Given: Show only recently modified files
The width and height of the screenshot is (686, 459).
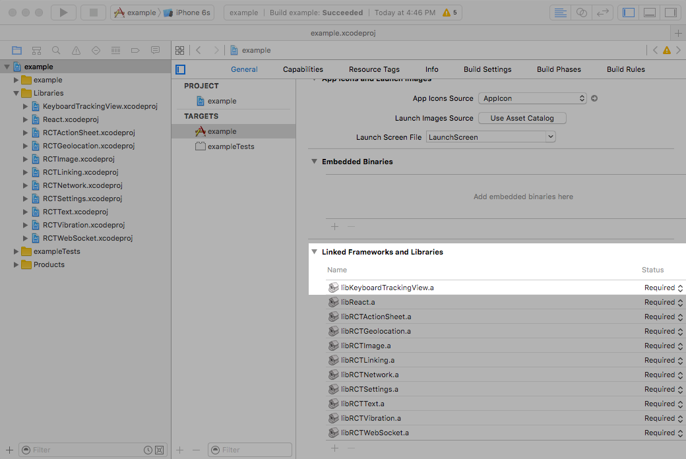Looking at the screenshot, I should tap(148, 450).
